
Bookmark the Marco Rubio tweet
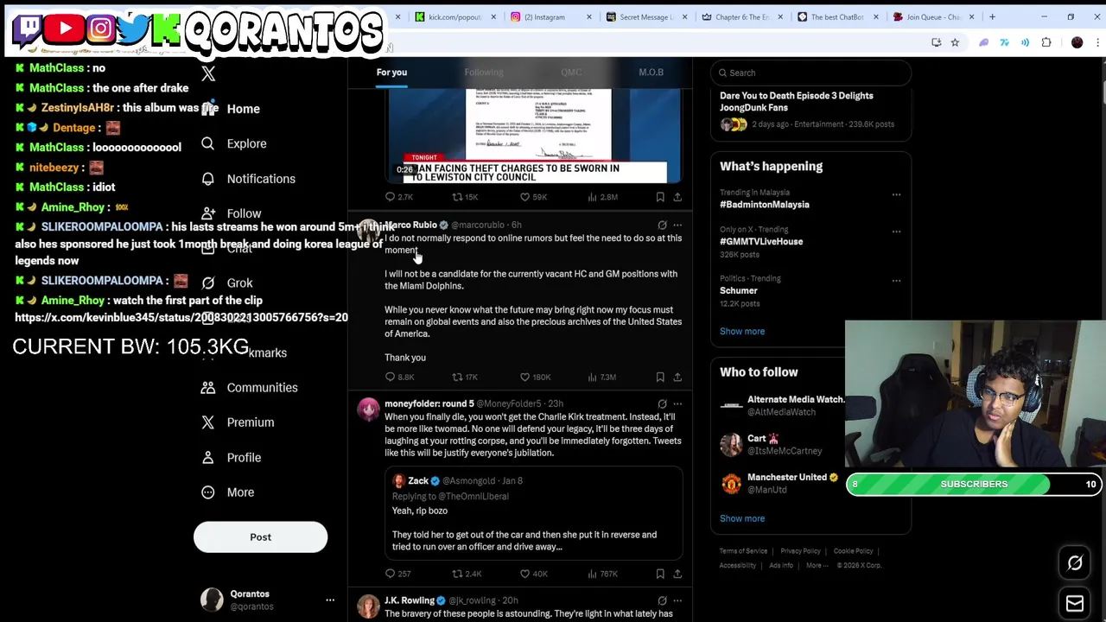pyautogui.click(x=660, y=377)
